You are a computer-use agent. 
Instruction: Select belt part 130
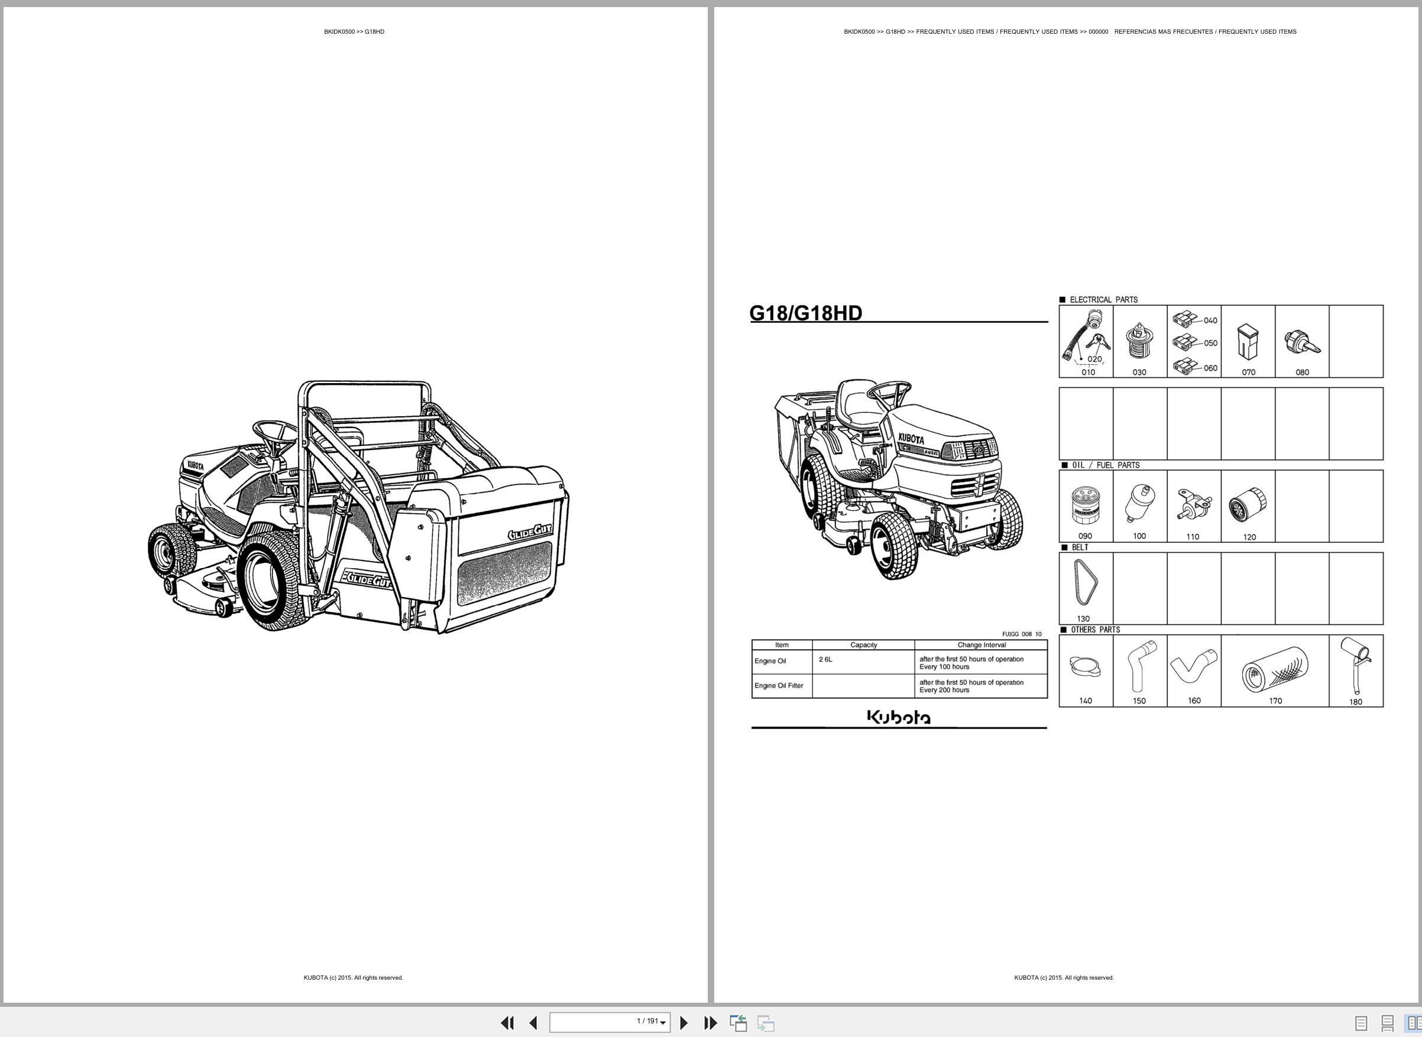[x=1086, y=588]
